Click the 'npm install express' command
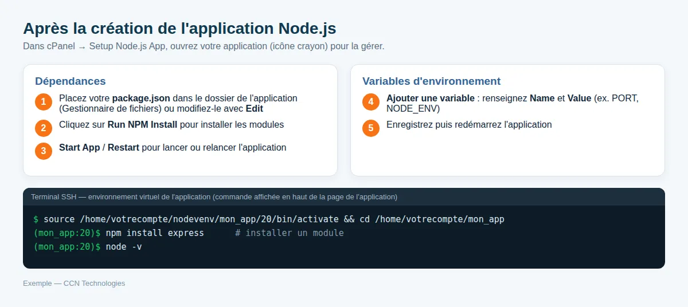This screenshot has width=688, height=307. point(155,233)
